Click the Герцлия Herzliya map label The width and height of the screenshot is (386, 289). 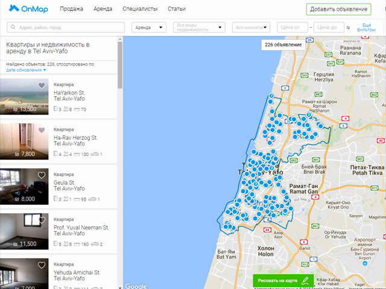[x=324, y=77]
